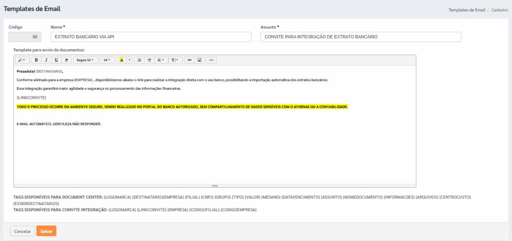512x241 pixels.
Task: Expand the color picker arrow beside highlight
Action: 129,60
